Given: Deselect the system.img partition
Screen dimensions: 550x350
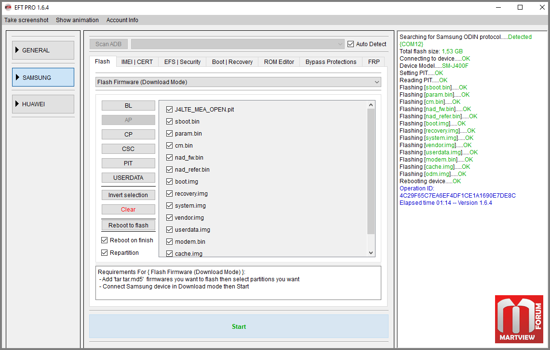Looking at the screenshot, I should tap(169, 206).
